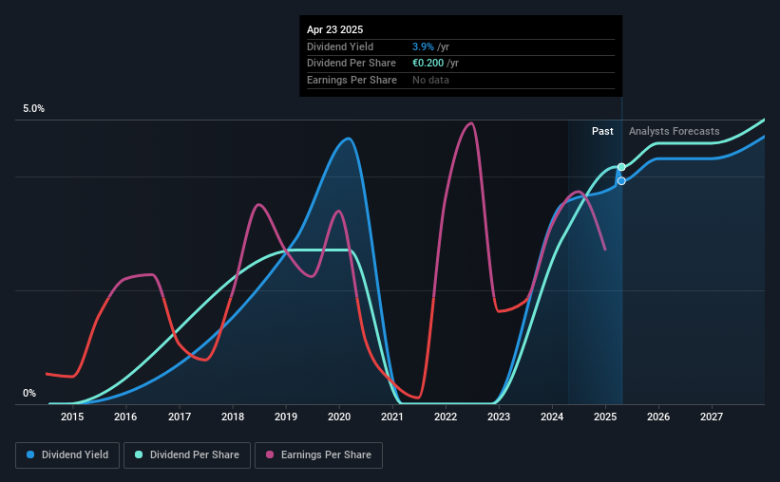Viewport: 780px width, 482px height.
Task: Click the 2018 x-axis label
Action: tap(233, 417)
